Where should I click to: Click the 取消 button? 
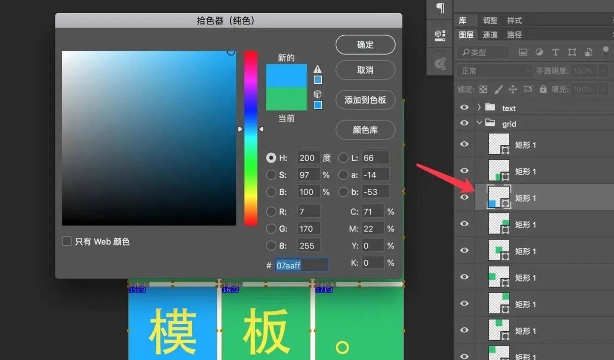[365, 70]
